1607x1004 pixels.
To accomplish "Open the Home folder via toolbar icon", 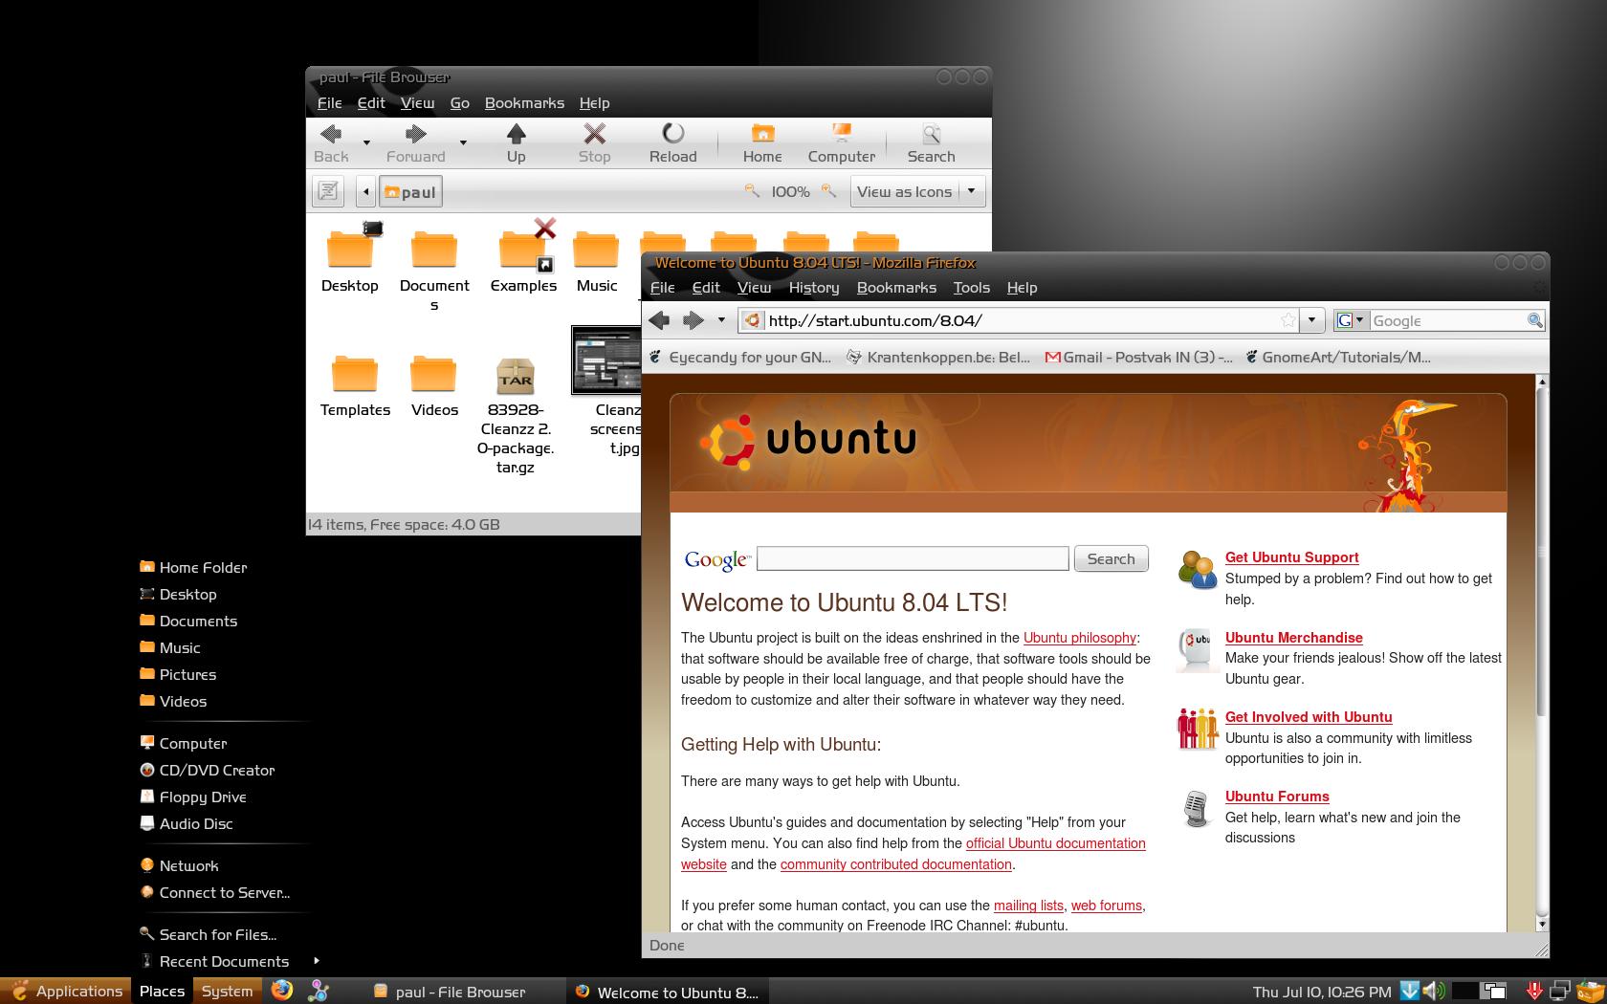I will click(761, 142).
